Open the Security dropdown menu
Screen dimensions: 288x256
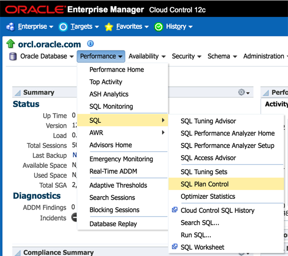187,56
